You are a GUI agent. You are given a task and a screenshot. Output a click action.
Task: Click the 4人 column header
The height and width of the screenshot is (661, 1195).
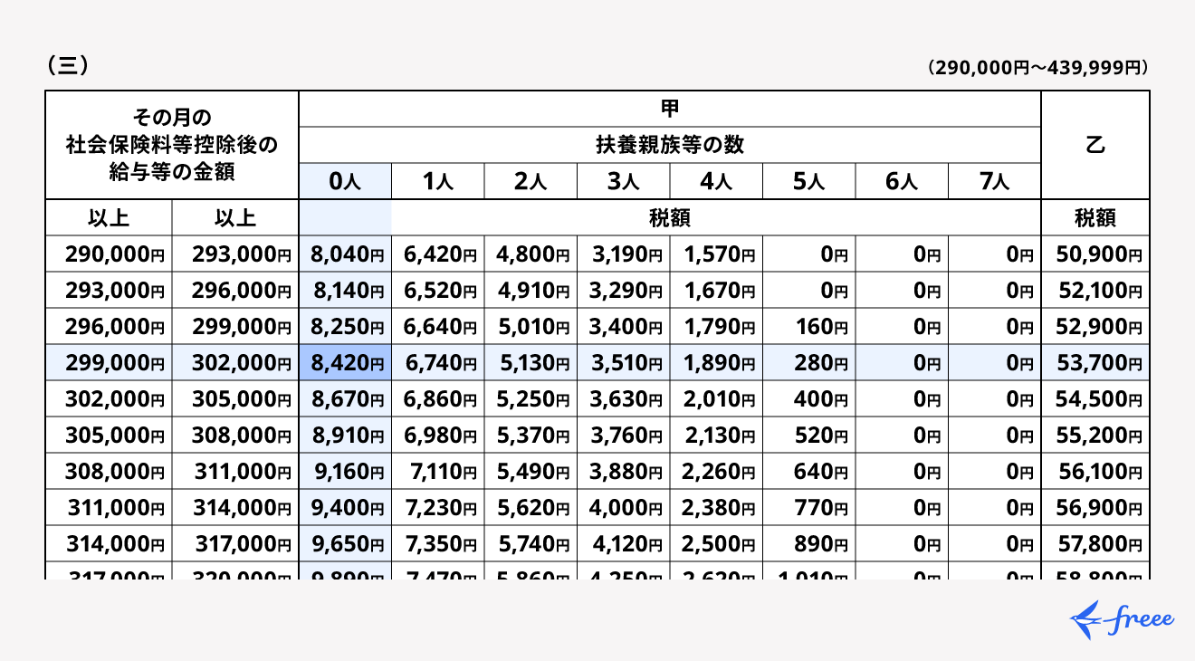[716, 182]
